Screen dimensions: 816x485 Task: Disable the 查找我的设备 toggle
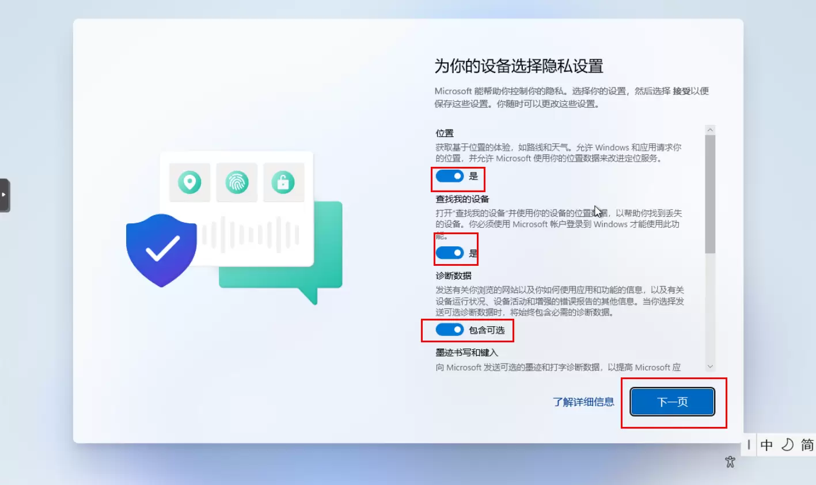pos(450,253)
